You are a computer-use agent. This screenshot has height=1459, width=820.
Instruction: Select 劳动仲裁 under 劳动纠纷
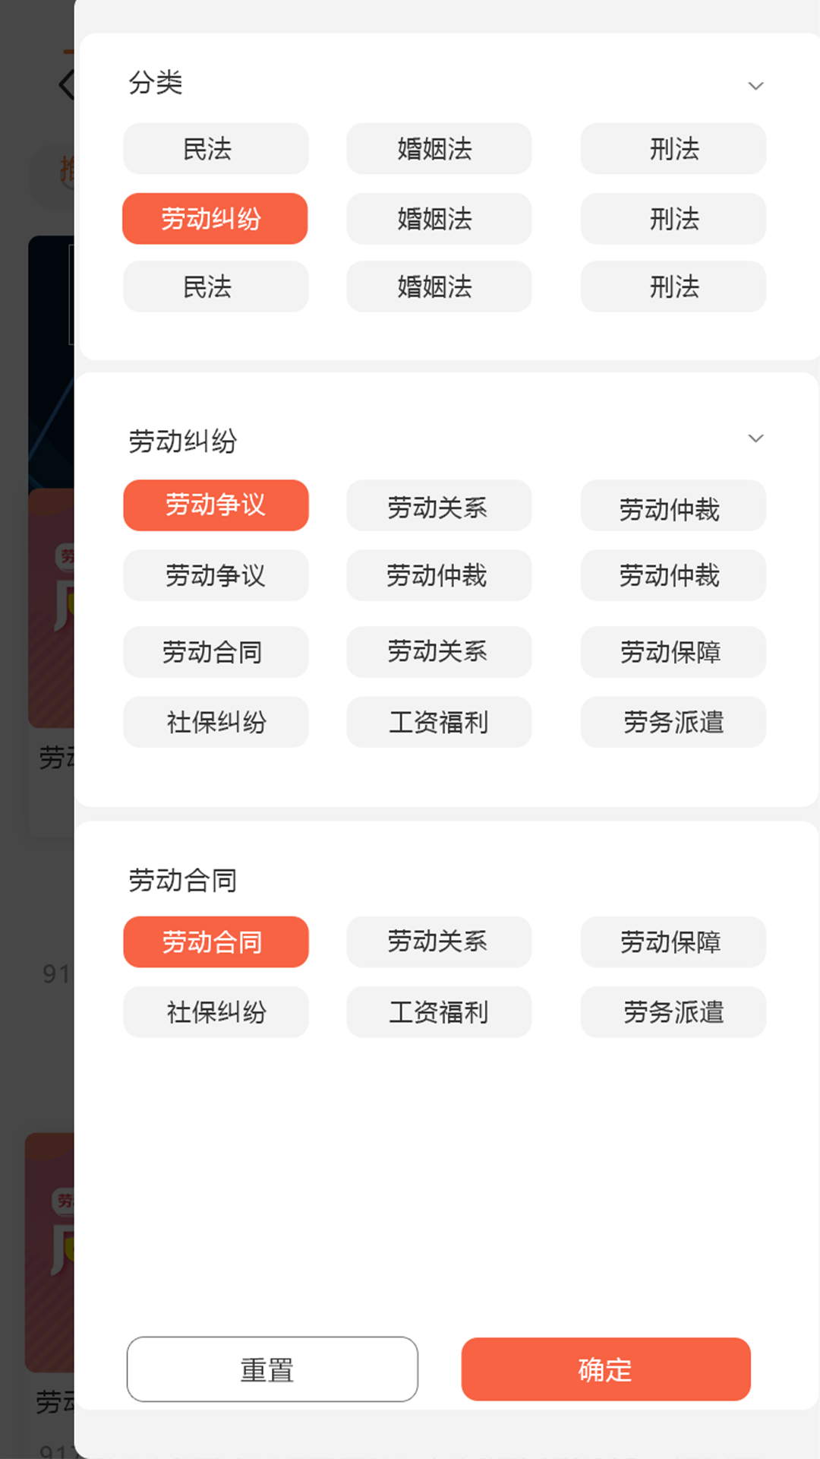tap(673, 506)
